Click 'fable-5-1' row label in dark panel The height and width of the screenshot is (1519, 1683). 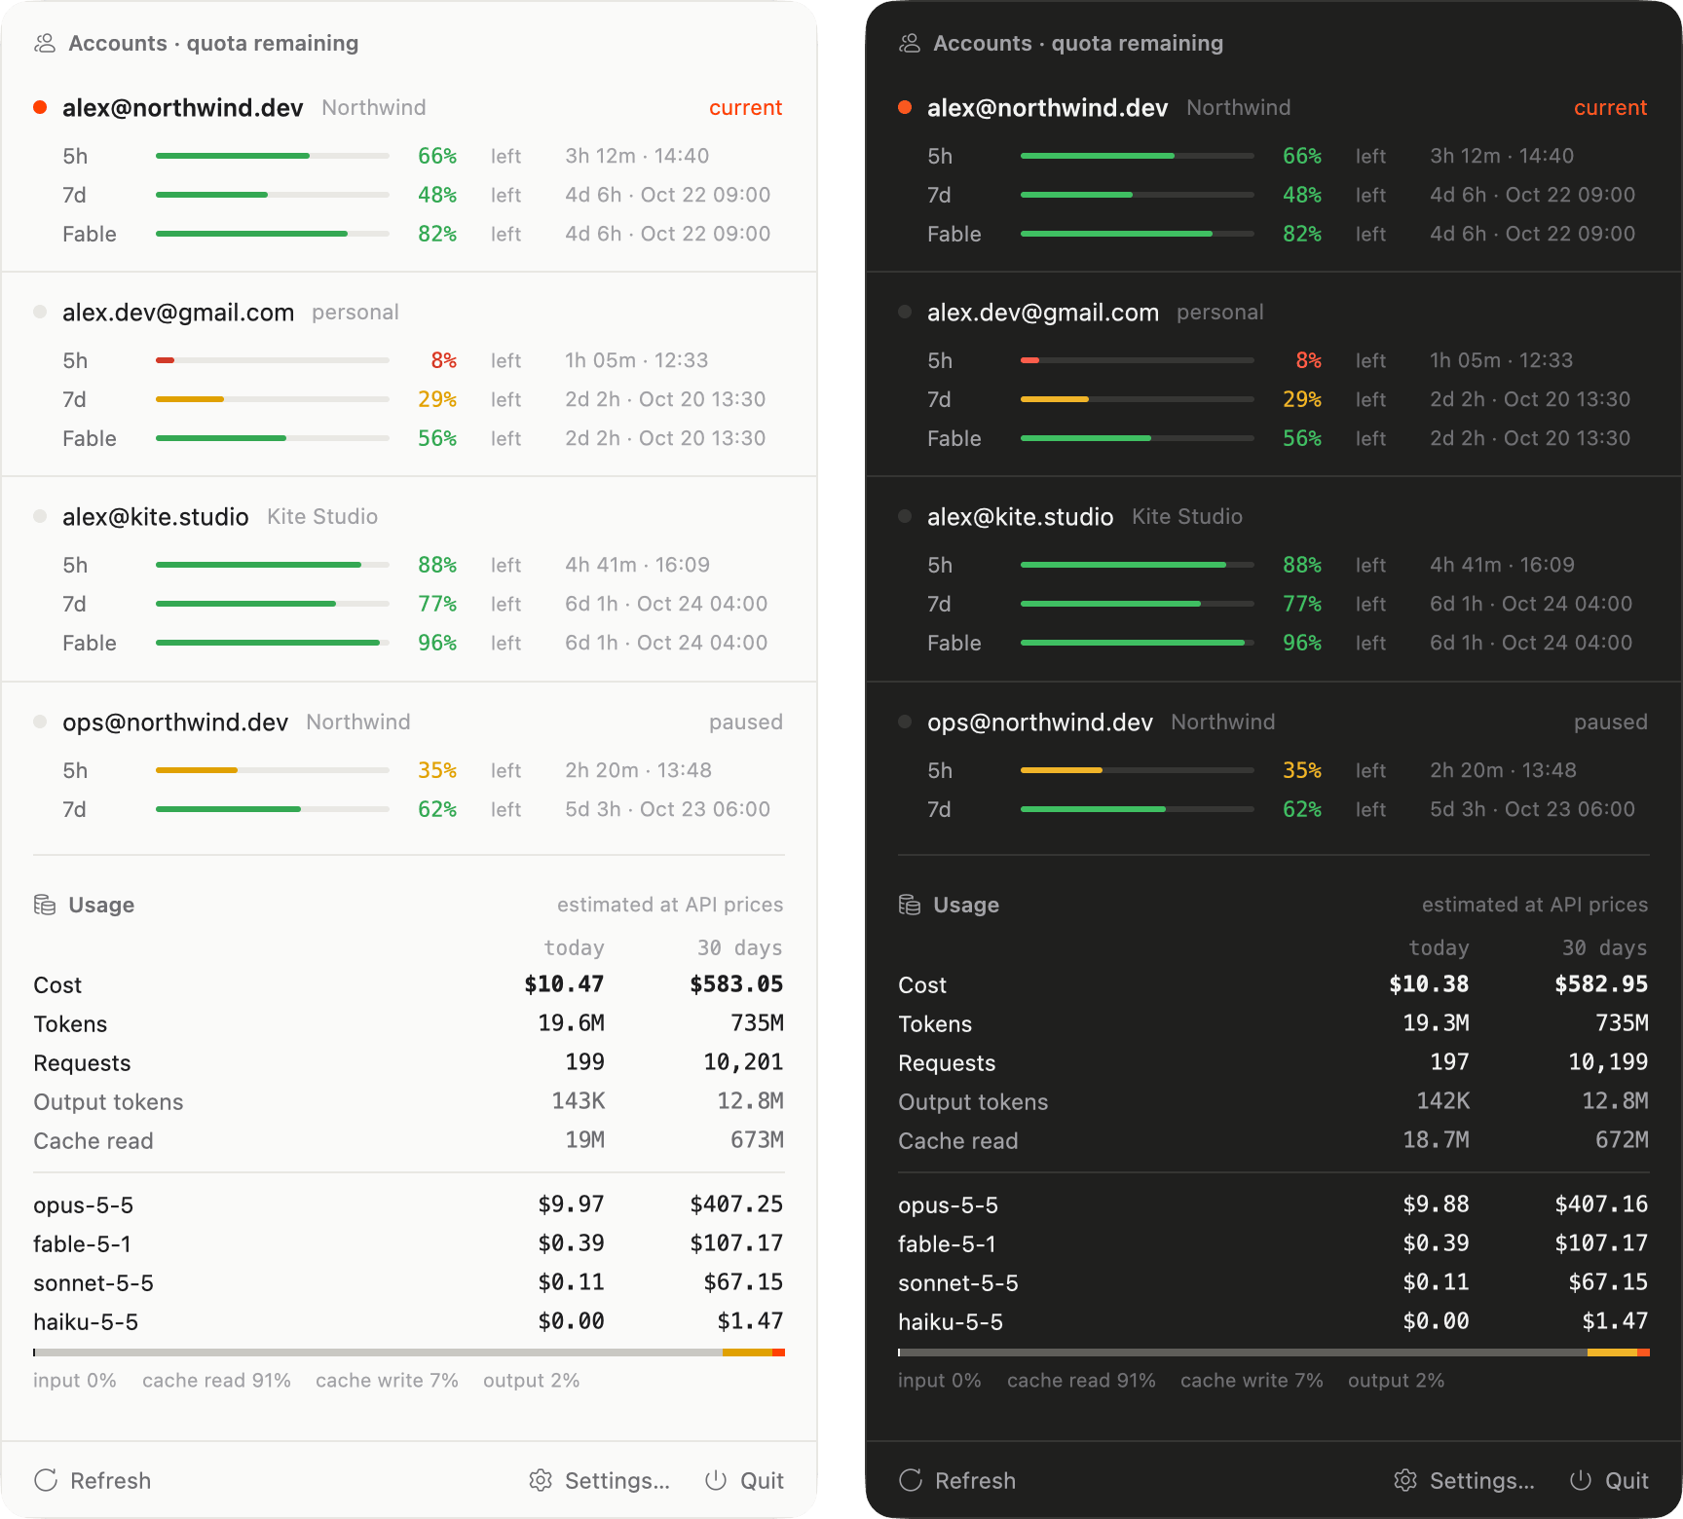(947, 1244)
